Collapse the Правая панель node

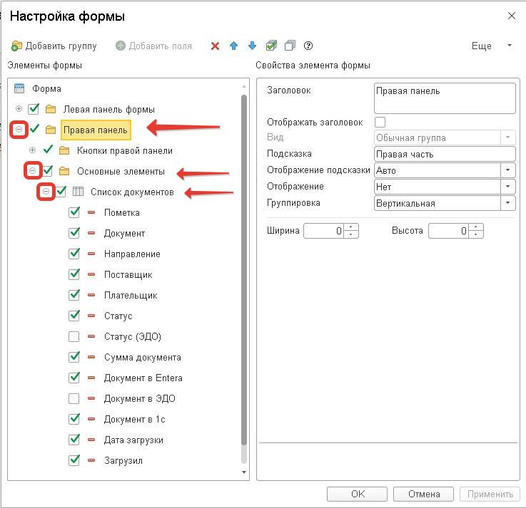coord(19,129)
